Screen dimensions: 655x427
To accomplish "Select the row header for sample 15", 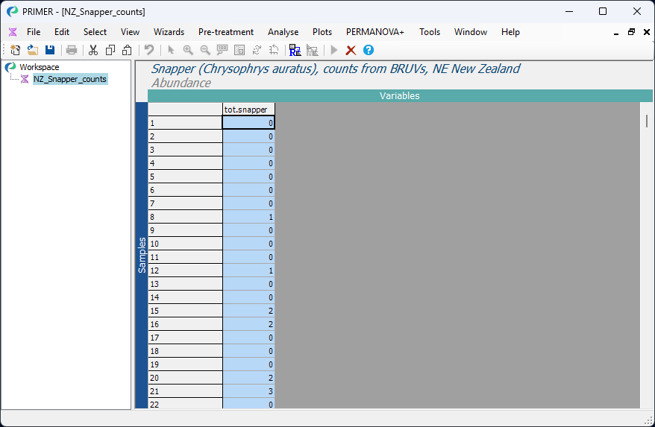I will 185,311.
